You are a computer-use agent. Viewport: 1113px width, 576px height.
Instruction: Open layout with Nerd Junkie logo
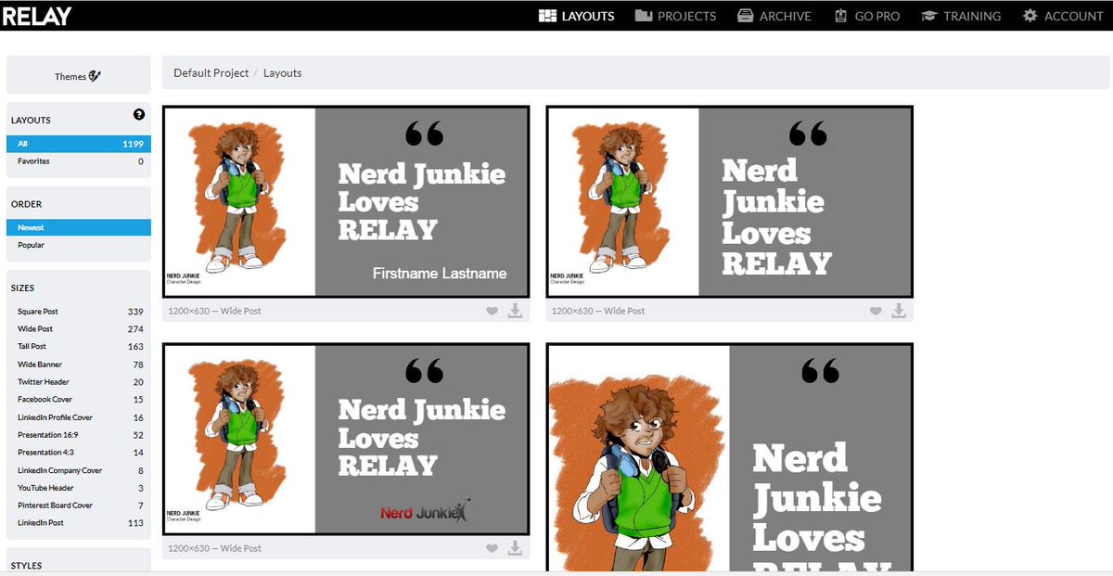click(346, 439)
